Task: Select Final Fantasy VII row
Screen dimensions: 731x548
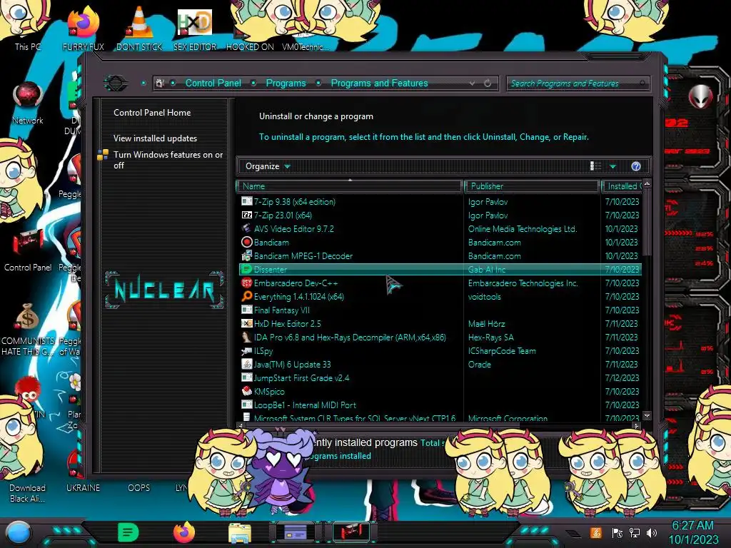Action: 440,310
